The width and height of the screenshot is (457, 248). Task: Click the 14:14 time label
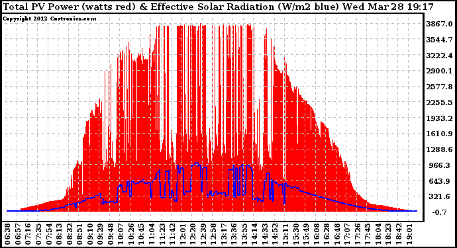[255, 233]
